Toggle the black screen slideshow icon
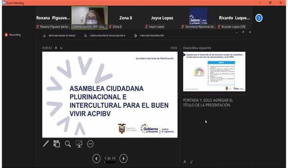 pos(79,144)
